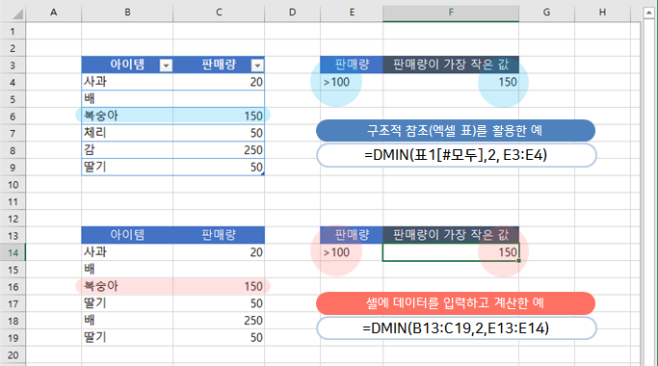This screenshot has width=658, height=366.
Task: Click the table resize handle at C9 corner
Action: tap(263, 173)
